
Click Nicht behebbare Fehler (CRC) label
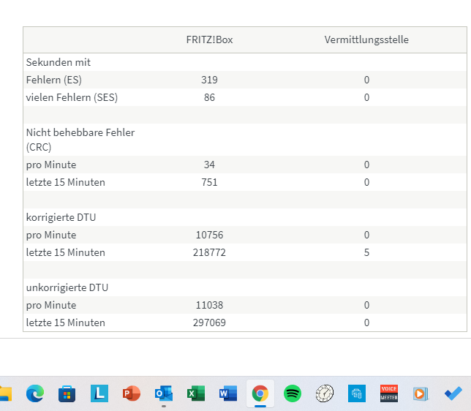[x=80, y=140]
